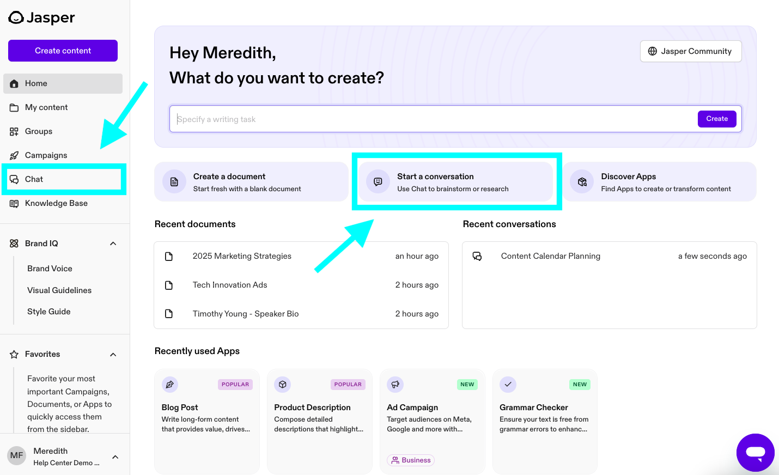Click the Jasper logo icon
This screenshot has height=475, width=779.
[16, 18]
